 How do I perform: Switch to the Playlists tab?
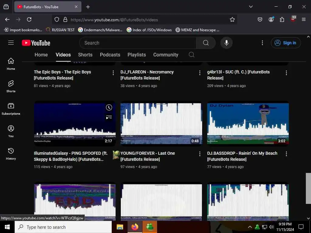[137, 55]
